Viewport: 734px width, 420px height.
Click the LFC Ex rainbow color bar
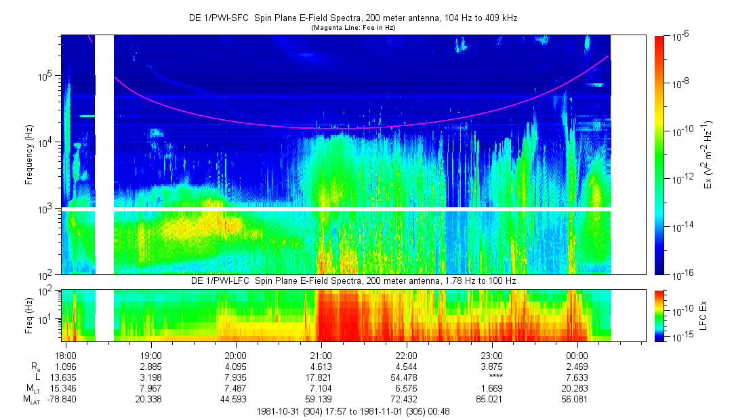[x=659, y=316]
